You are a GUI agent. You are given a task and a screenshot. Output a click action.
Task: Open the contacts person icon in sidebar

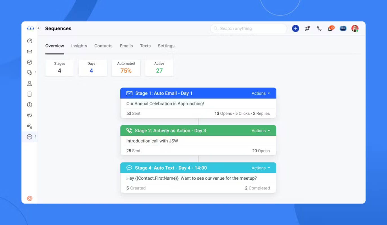(30, 84)
